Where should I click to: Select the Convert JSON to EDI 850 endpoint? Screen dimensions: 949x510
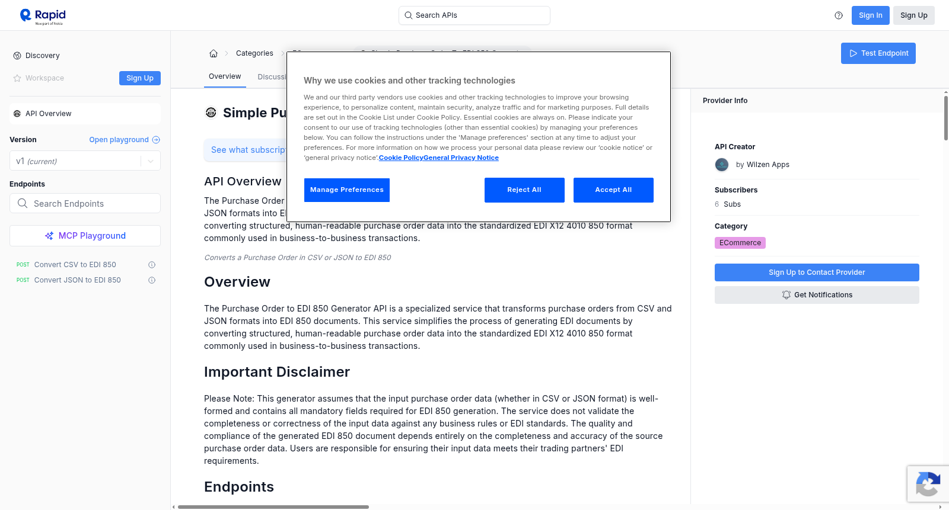(78, 280)
